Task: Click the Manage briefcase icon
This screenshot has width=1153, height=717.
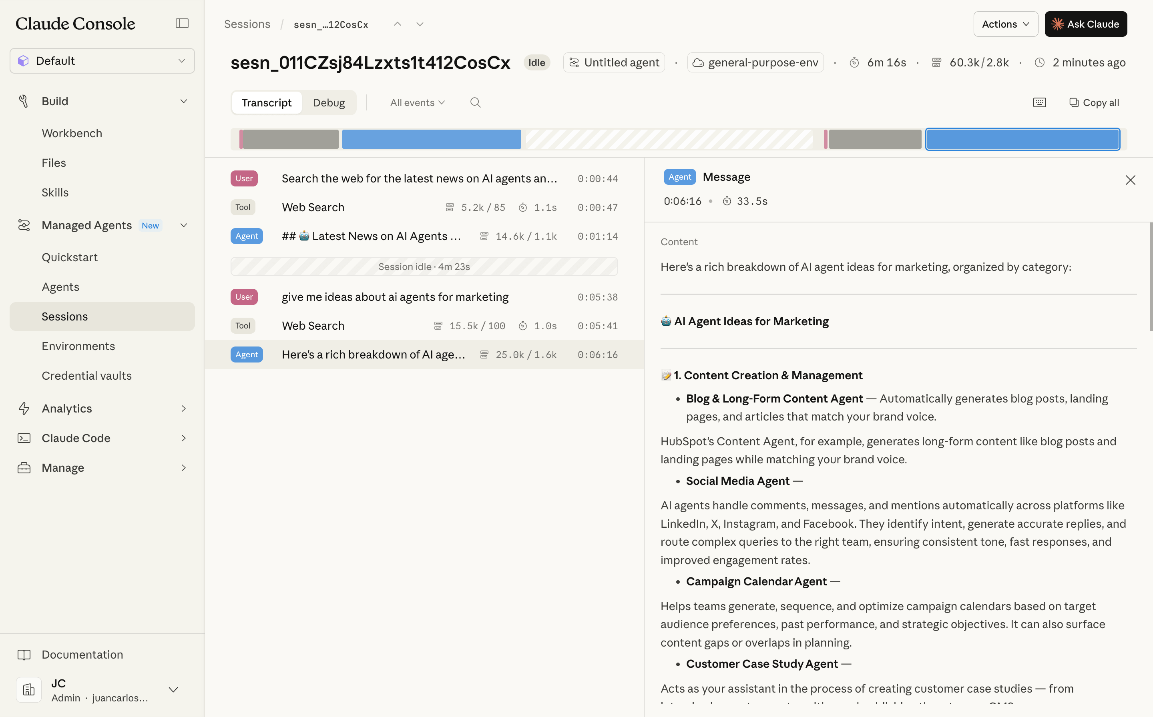Action: 24,468
